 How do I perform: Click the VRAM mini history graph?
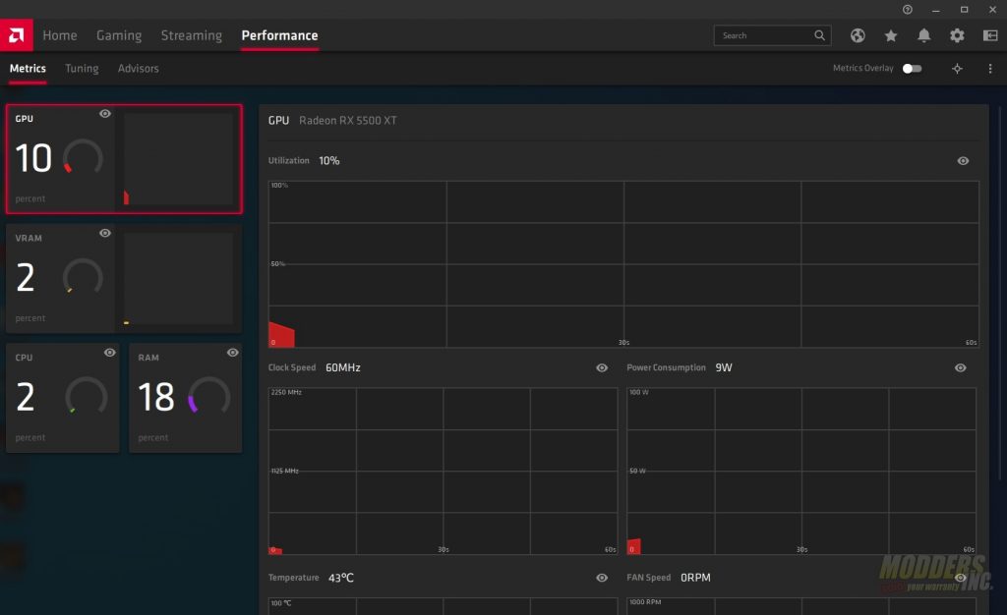pyautogui.click(x=179, y=278)
